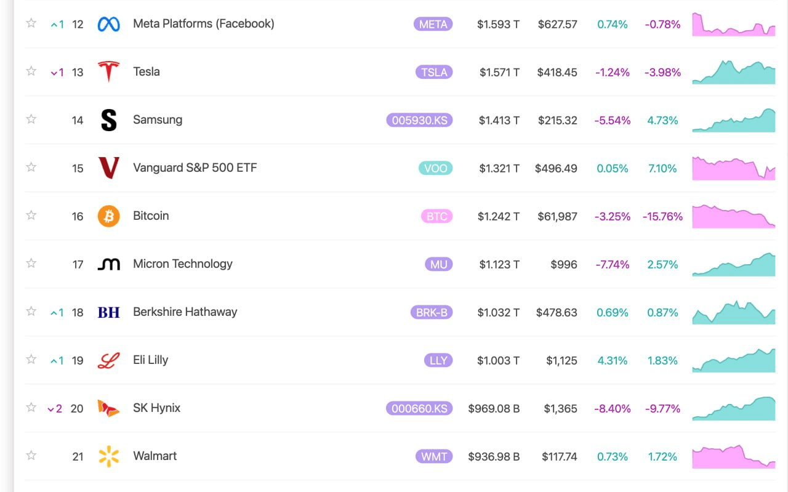Viewport: 788px width, 492px height.
Task: Click the yellow Walmart spark logo
Action: (108, 456)
